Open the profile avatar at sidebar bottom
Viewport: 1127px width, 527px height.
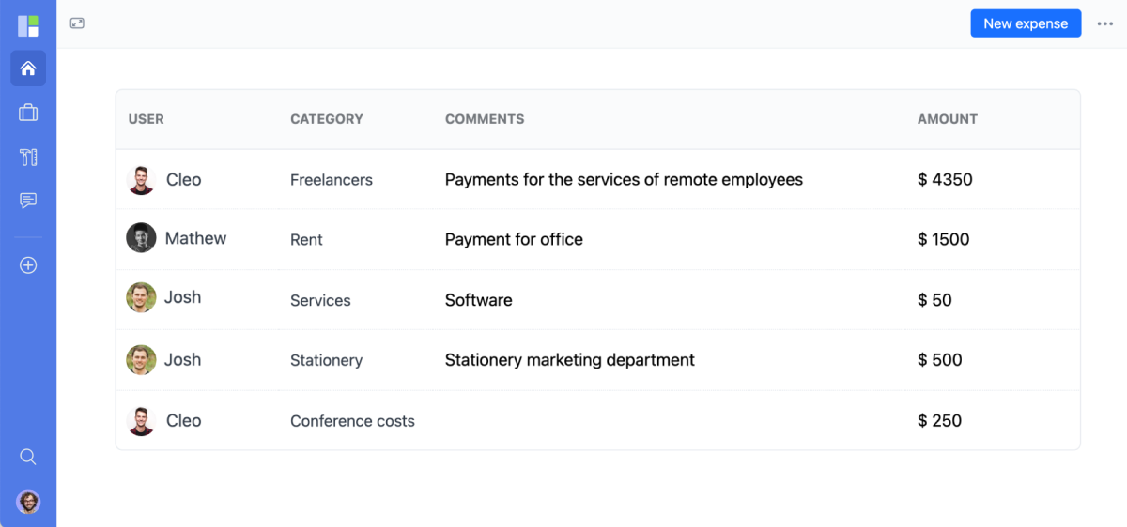[x=28, y=502]
